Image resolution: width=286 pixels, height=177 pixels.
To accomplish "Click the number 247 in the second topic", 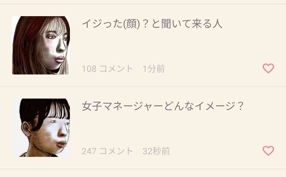I will 89,151.
